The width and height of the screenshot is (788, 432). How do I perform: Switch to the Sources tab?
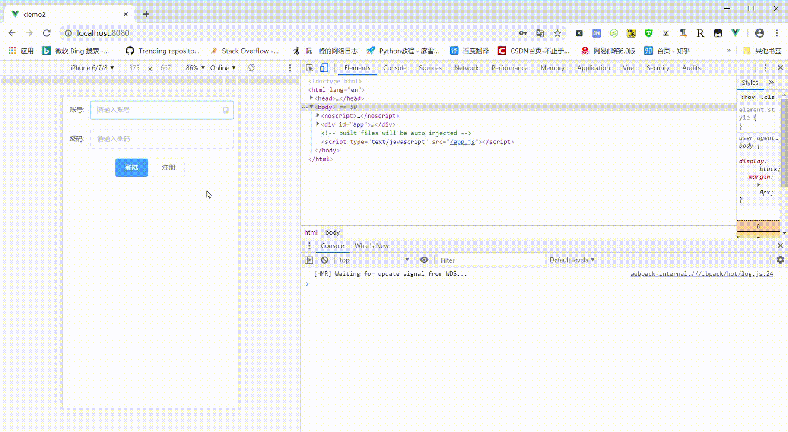430,68
